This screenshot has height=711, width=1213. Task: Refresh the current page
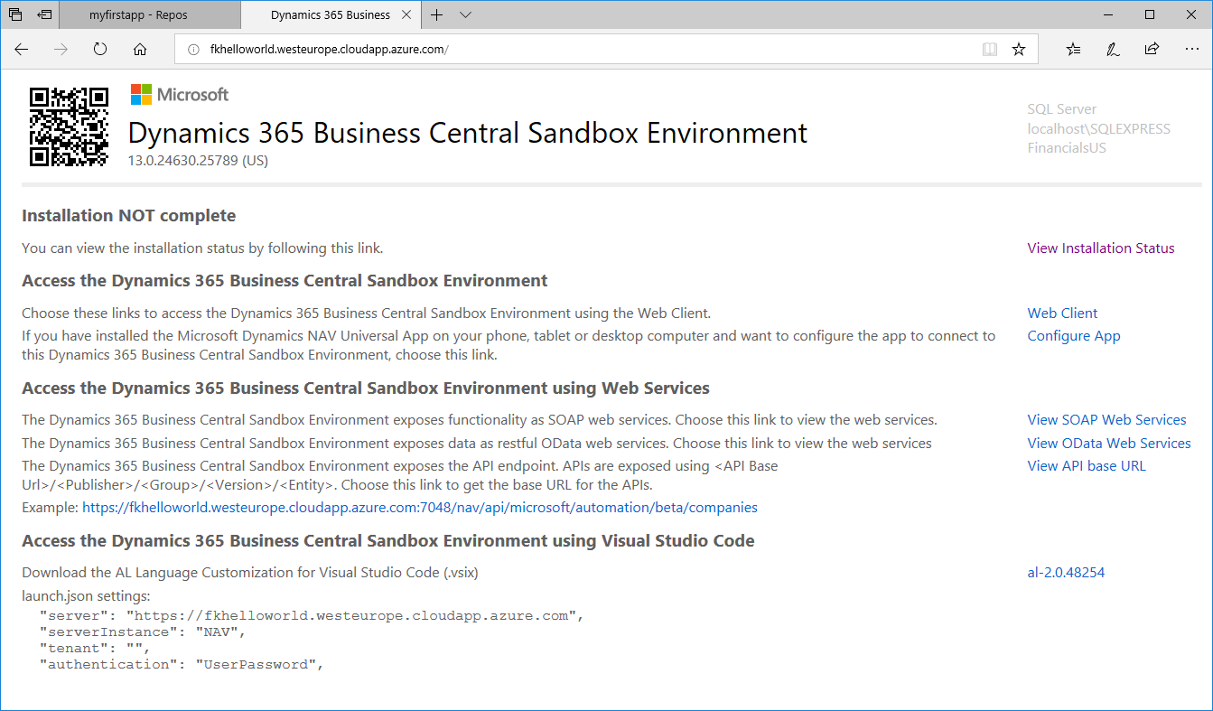click(x=100, y=50)
